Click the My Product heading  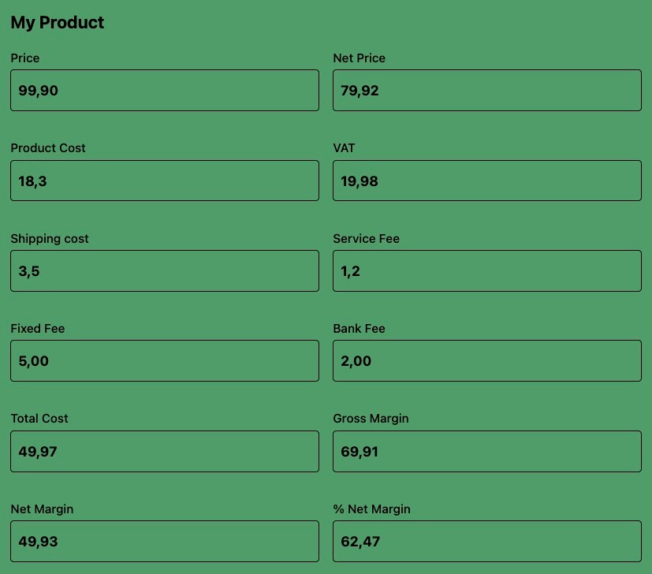click(x=57, y=23)
